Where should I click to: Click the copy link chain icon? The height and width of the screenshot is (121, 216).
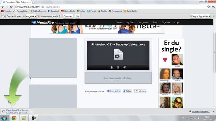(x=125, y=67)
